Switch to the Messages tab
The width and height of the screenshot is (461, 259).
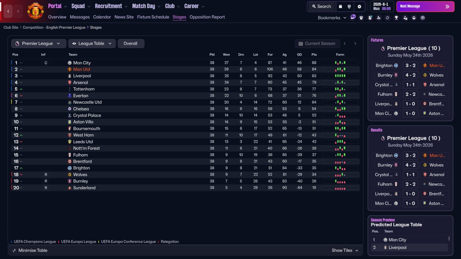80,17
